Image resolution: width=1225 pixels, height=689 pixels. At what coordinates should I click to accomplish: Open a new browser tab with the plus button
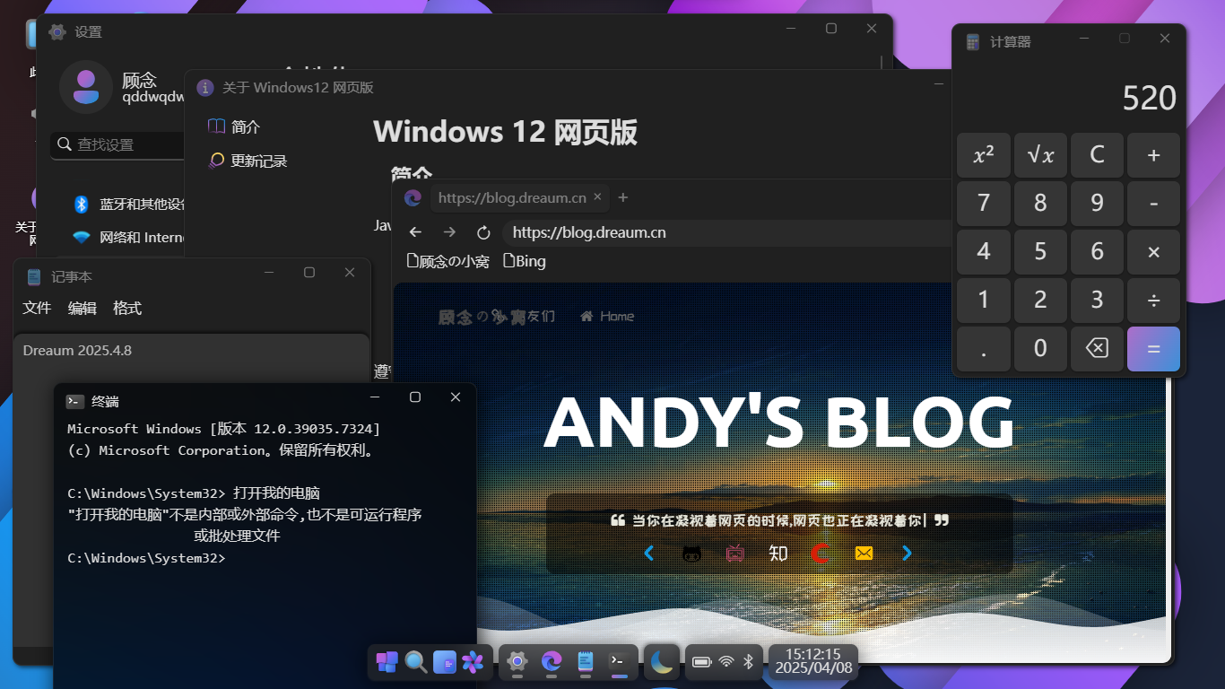pyautogui.click(x=622, y=197)
